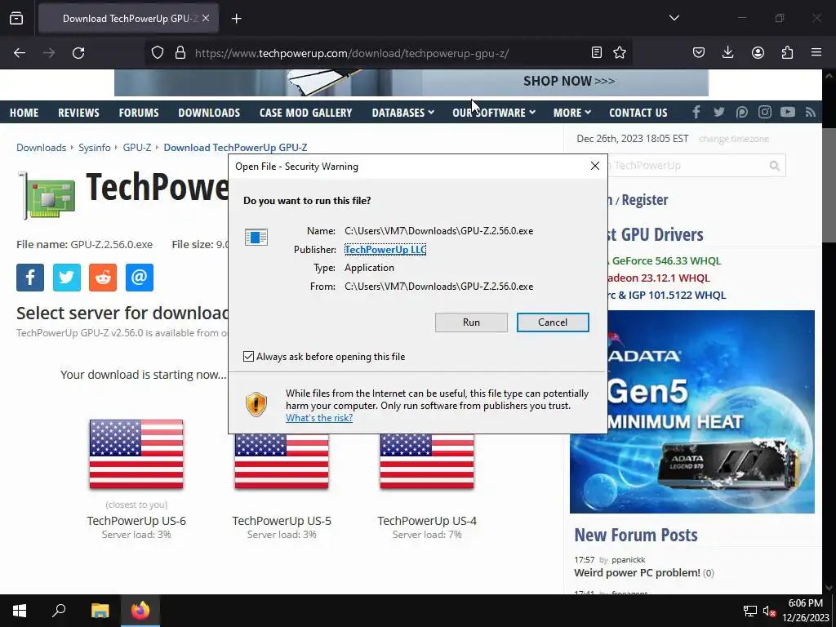
Task: Click the site search magnifier icon
Action: 775,166
